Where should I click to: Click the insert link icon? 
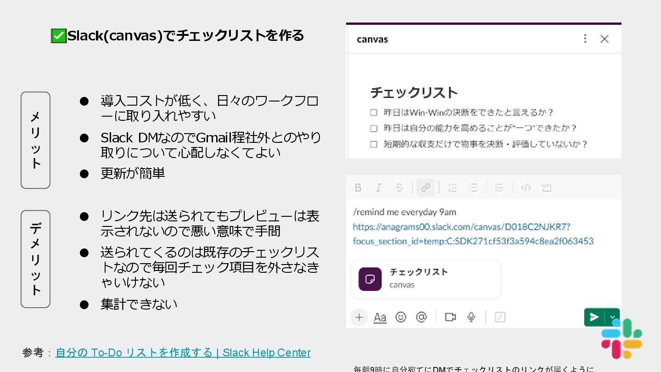tap(426, 187)
